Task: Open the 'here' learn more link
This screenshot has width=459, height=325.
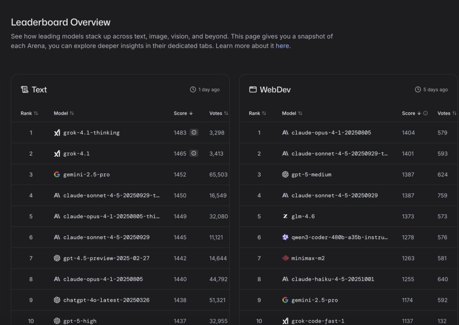Action: coord(282,46)
